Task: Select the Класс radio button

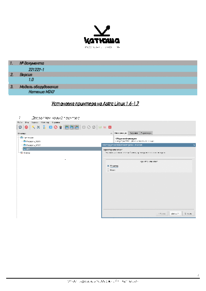Action: coord(108,170)
